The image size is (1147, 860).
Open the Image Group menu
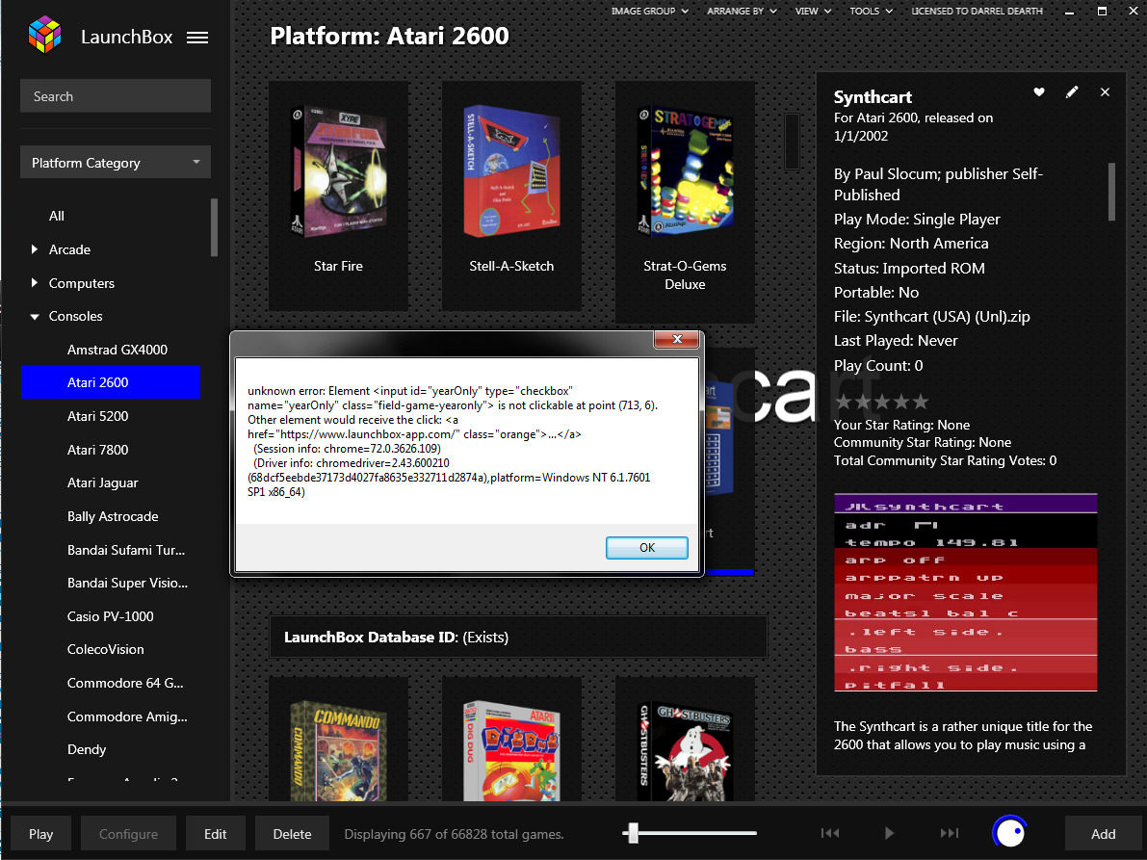[x=649, y=11]
